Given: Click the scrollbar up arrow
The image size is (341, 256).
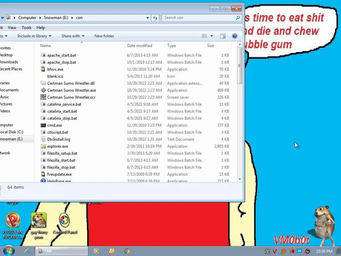Looking at the screenshot, I should click(x=240, y=44).
